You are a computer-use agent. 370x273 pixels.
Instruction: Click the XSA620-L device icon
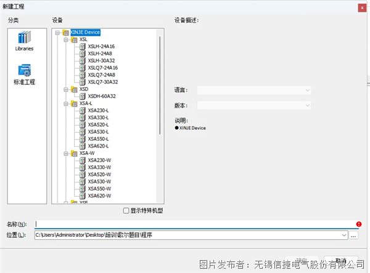point(83,146)
